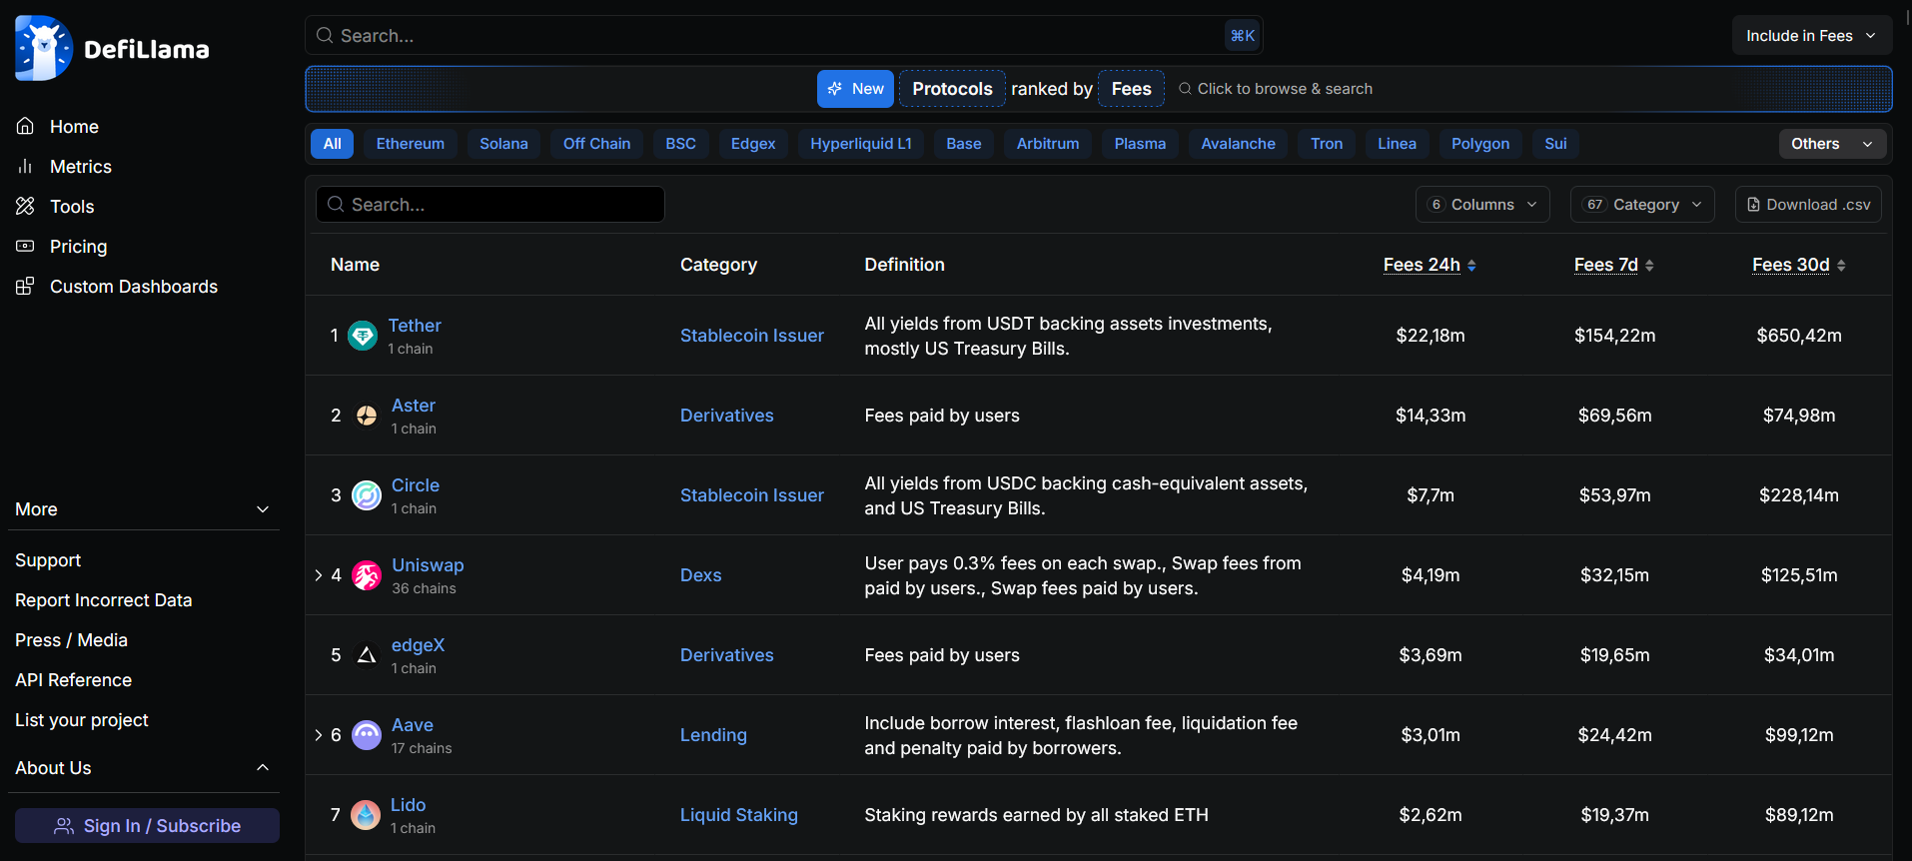The width and height of the screenshot is (1912, 861).
Task: Click the '36 chains' text under Uniswap
Action: click(424, 588)
